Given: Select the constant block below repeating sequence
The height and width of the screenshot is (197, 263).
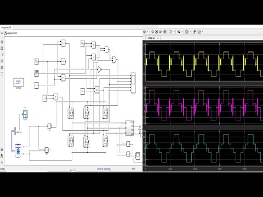Looking at the screenshot, I should pos(37,85).
